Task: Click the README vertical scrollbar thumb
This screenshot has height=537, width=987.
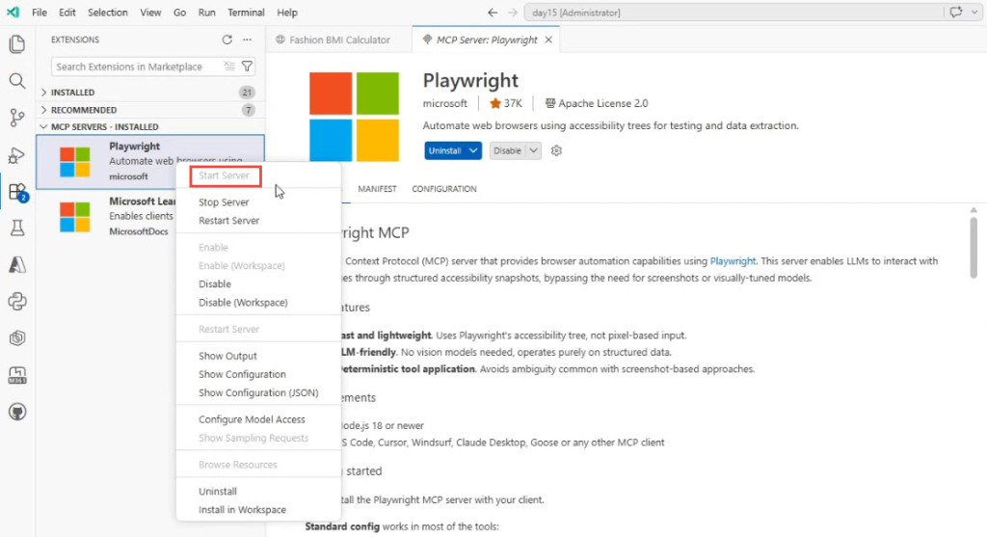Action: 974,248
